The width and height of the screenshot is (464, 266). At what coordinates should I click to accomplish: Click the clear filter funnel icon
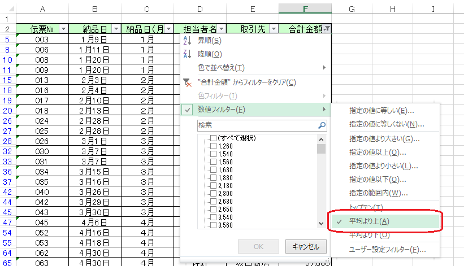(187, 82)
